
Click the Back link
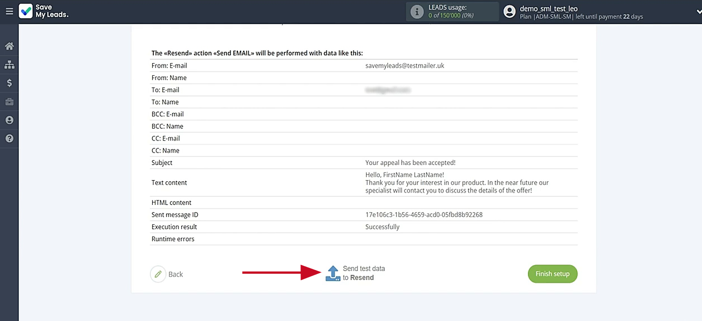(176, 274)
